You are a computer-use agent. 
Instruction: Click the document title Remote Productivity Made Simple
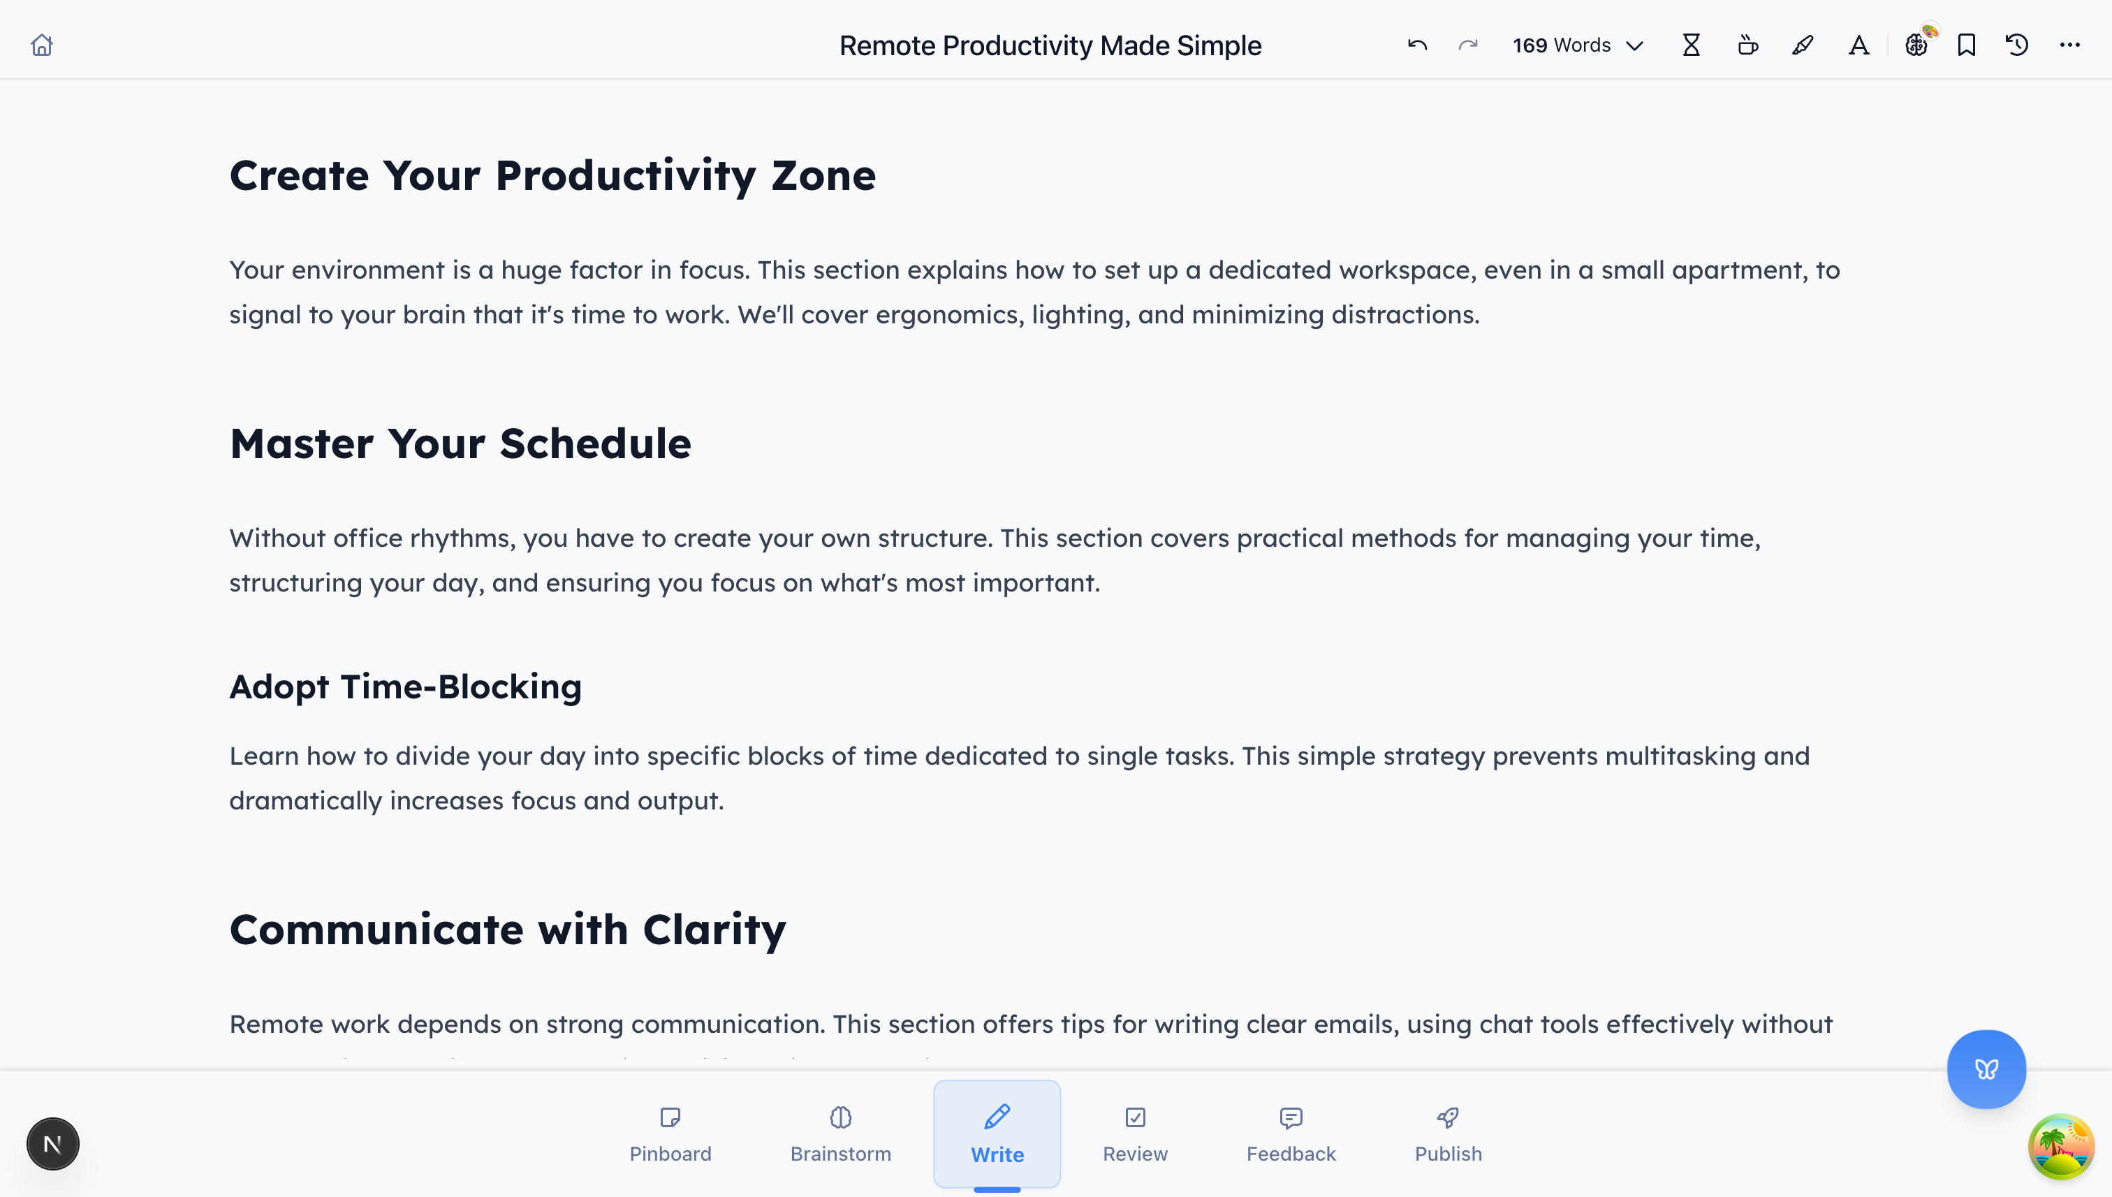tap(1050, 45)
